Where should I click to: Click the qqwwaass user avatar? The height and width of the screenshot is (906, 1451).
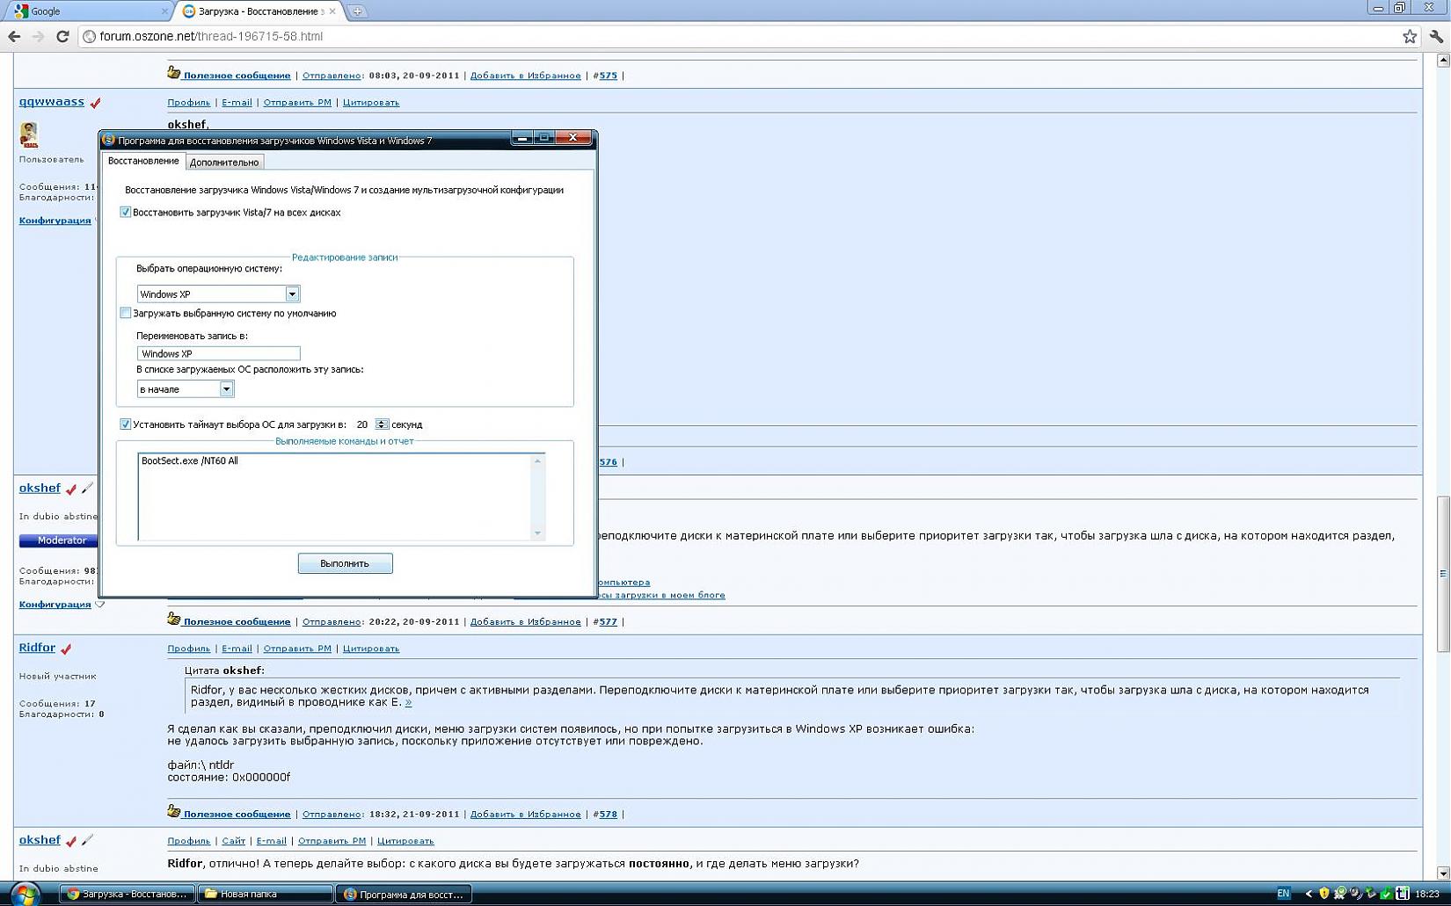click(x=29, y=134)
